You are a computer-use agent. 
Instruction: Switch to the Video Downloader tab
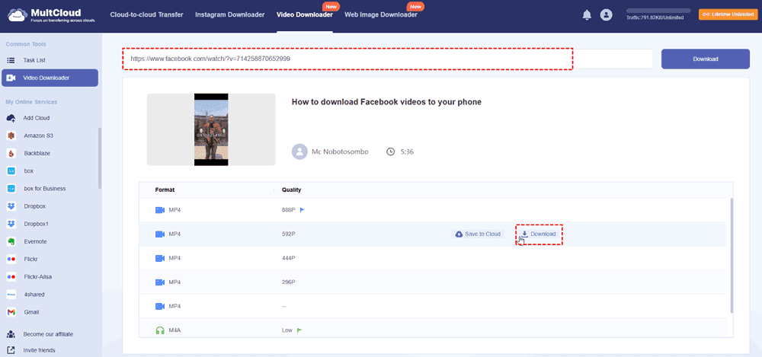pos(305,14)
